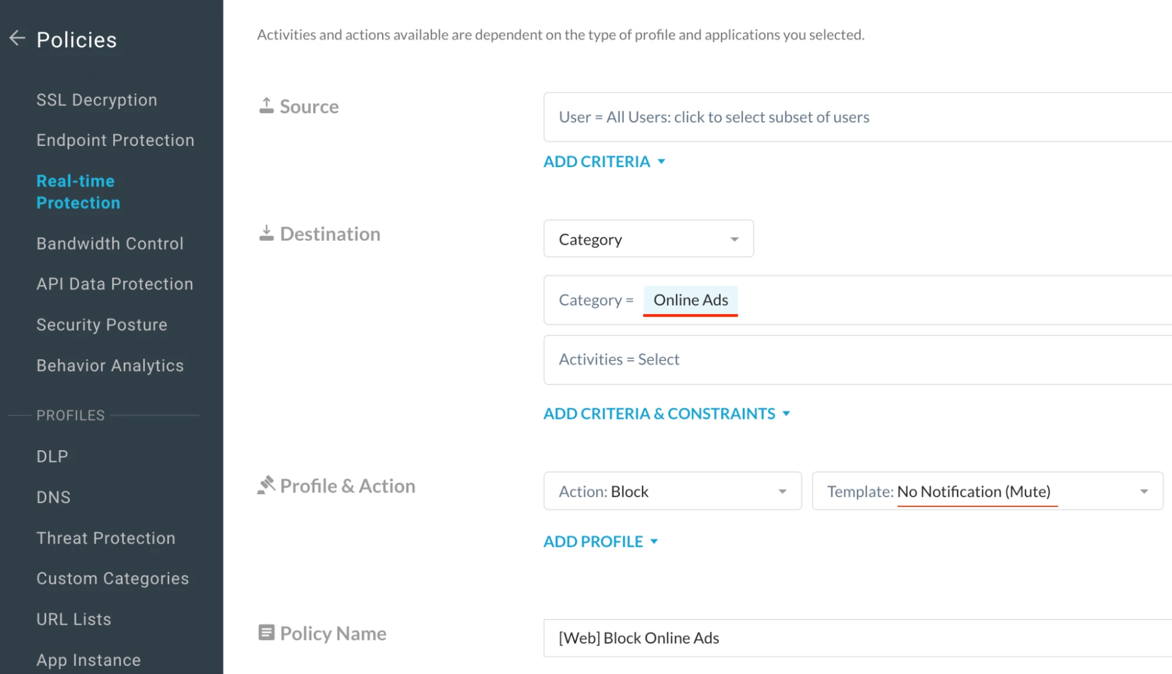The width and height of the screenshot is (1172, 674).
Task: Open the Action: Block dropdown
Action: click(672, 491)
